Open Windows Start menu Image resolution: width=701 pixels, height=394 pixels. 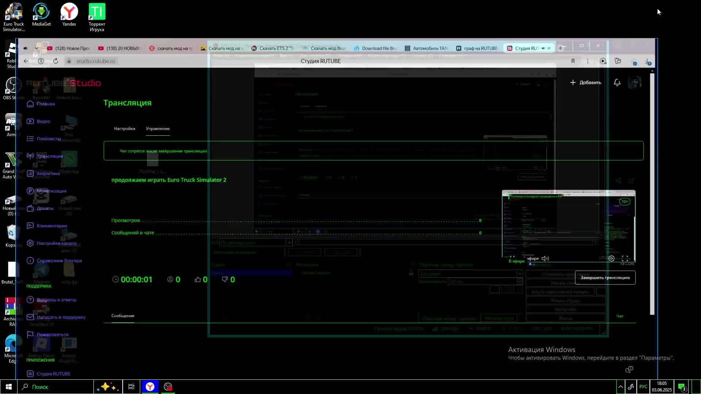9,387
